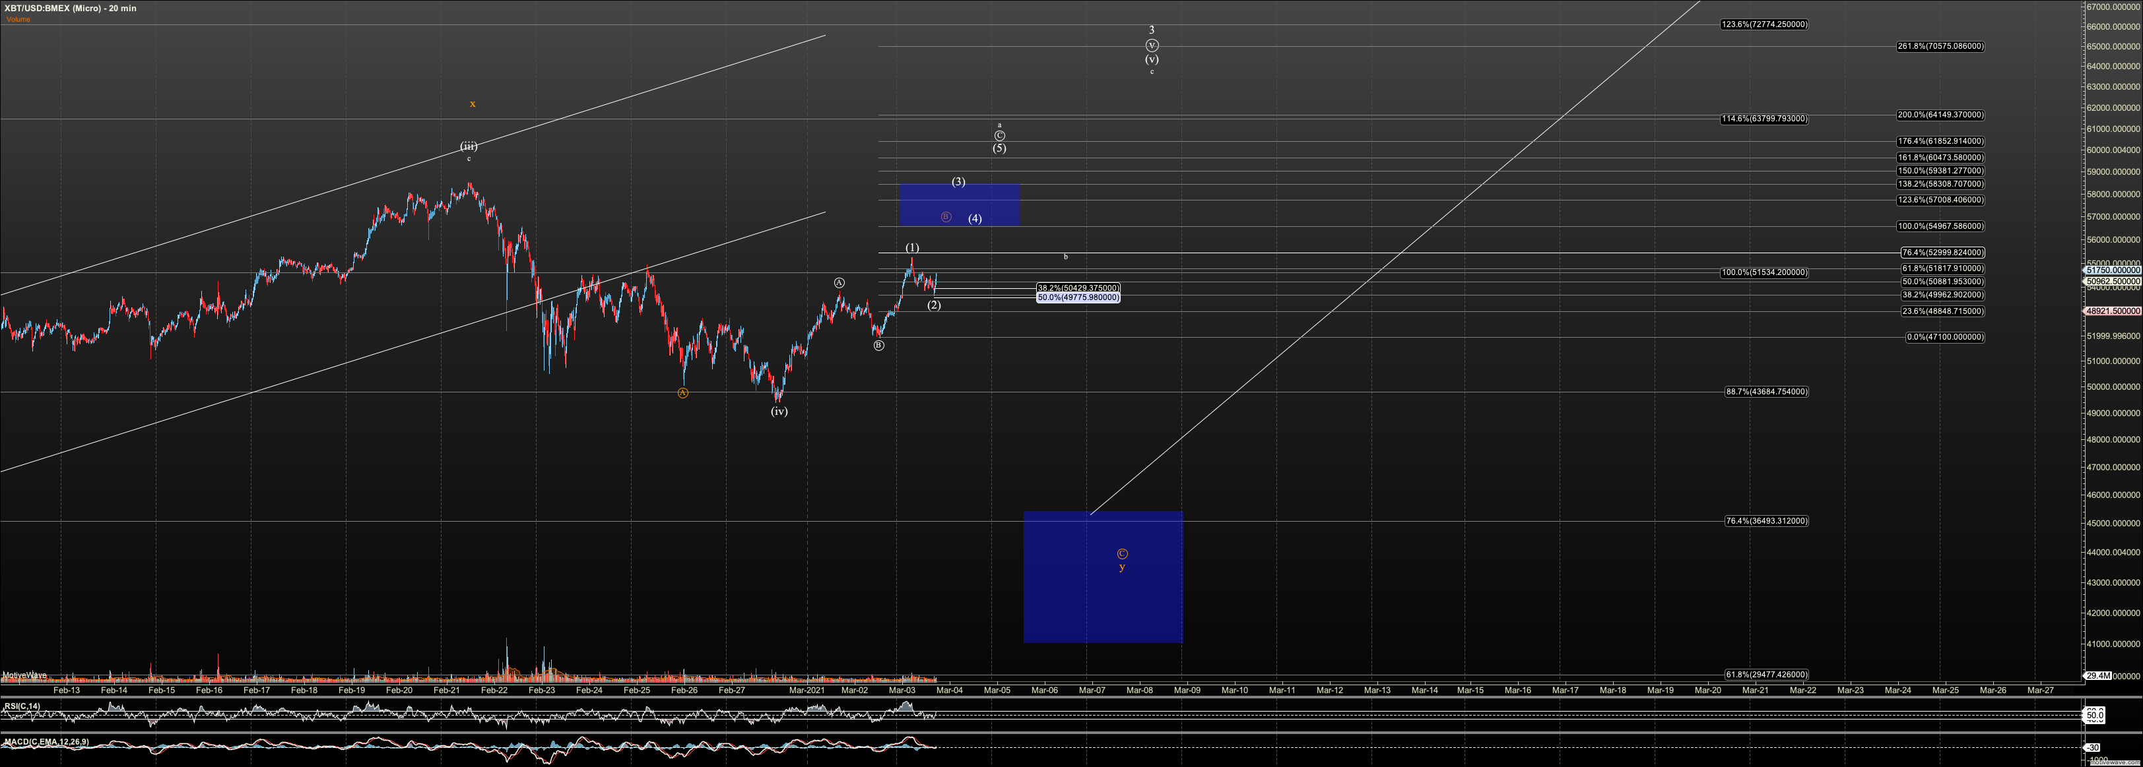Select the 23.6%(48848.715000) level label
The height and width of the screenshot is (767, 2143).
1942,312
